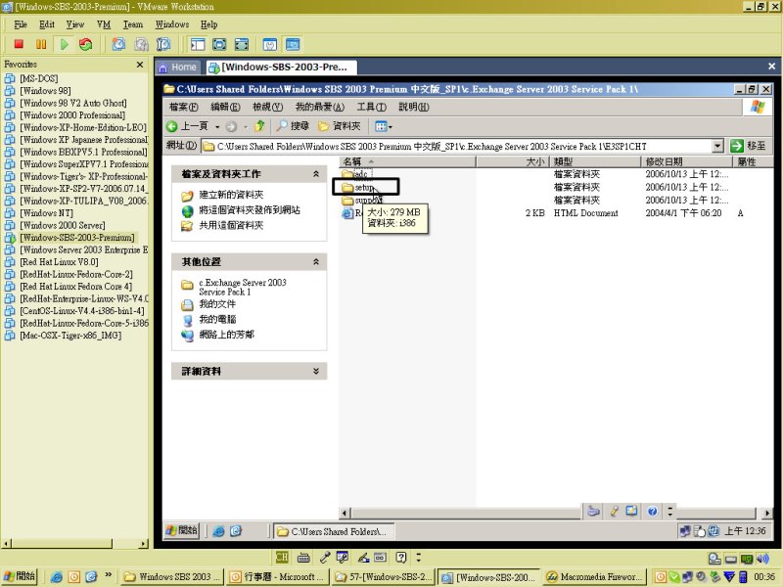The width and height of the screenshot is (783, 587).
Task: Switch to the Home tab
Action: pyautogui.click(x=178, y=67)
